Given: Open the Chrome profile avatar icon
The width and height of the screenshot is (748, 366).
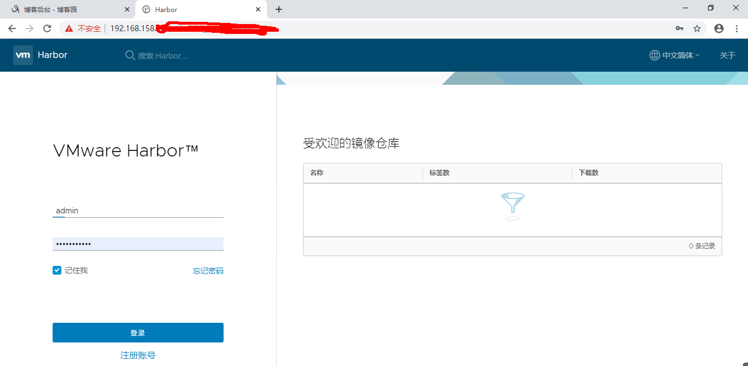Looking at the screenshot, I should point(719,28).
